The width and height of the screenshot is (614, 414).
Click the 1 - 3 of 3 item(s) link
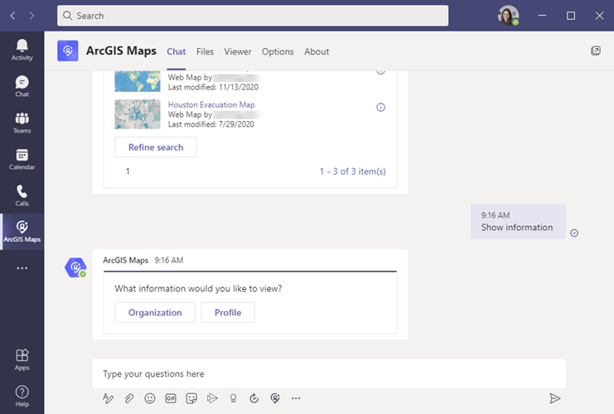click(x=352, y=171)
